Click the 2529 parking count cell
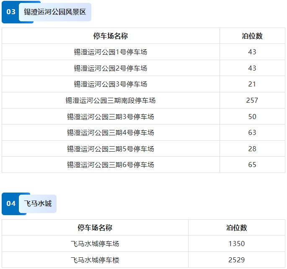 point(237,260)
